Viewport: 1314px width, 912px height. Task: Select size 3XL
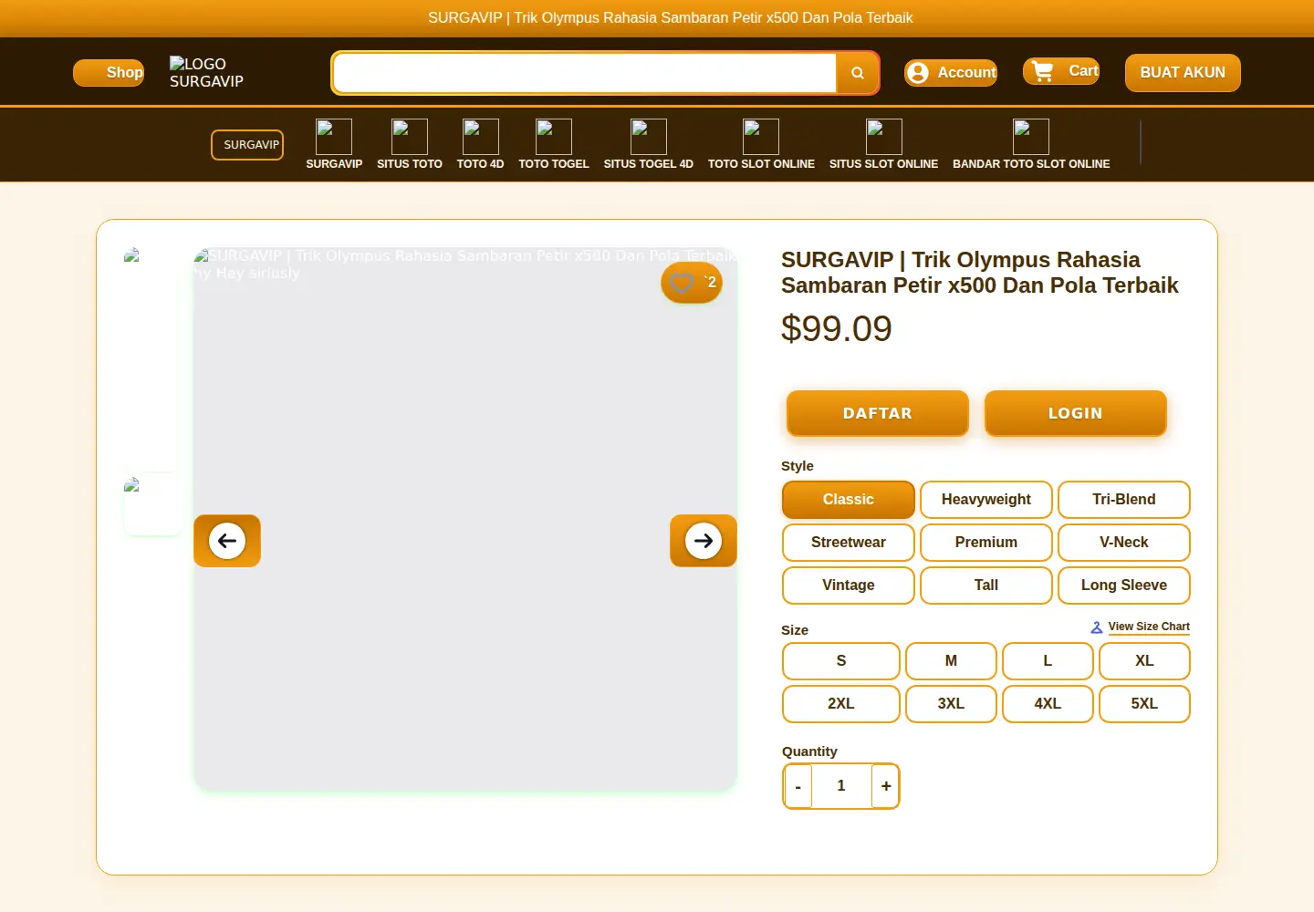(951, 704)
